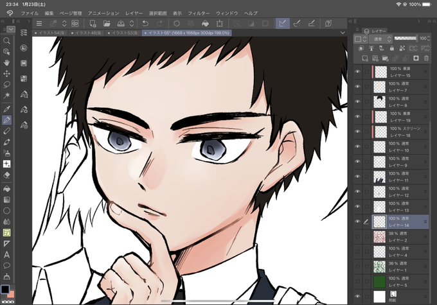Hide レイヤー 8 with eye icon
The width and height of the screenshot is (437, 305).
[x=357, y=102]
